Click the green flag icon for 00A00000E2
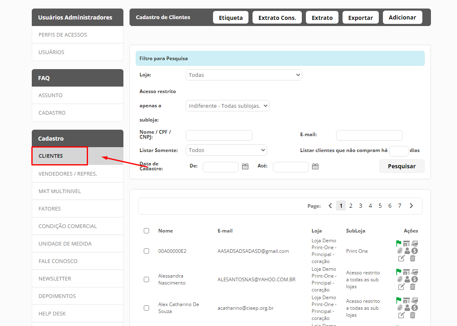Screen dimensions: 457x326 coord(399,243)
